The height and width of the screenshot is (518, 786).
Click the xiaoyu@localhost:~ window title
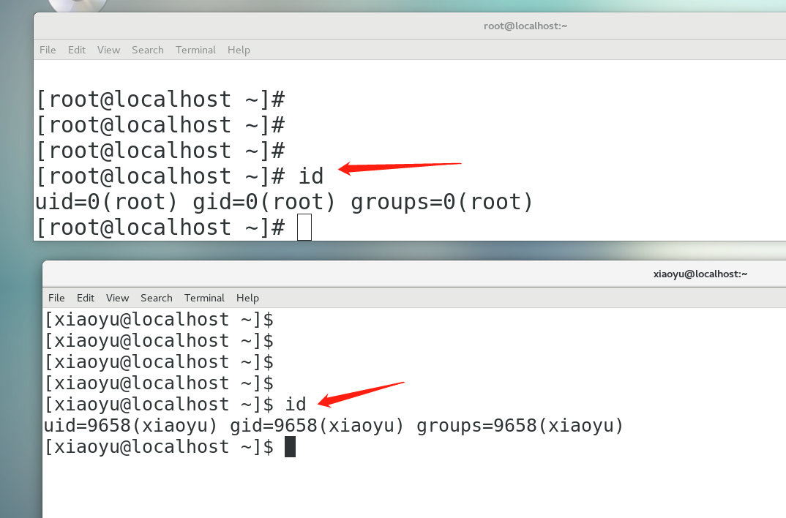pos(700,274)
